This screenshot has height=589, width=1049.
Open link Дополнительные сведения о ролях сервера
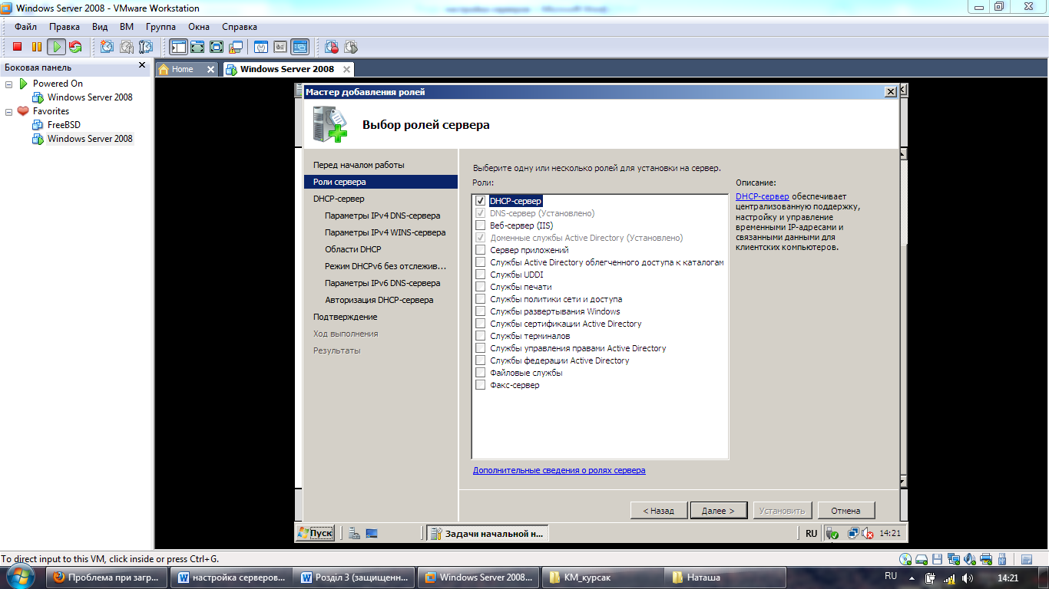[559, 470]
